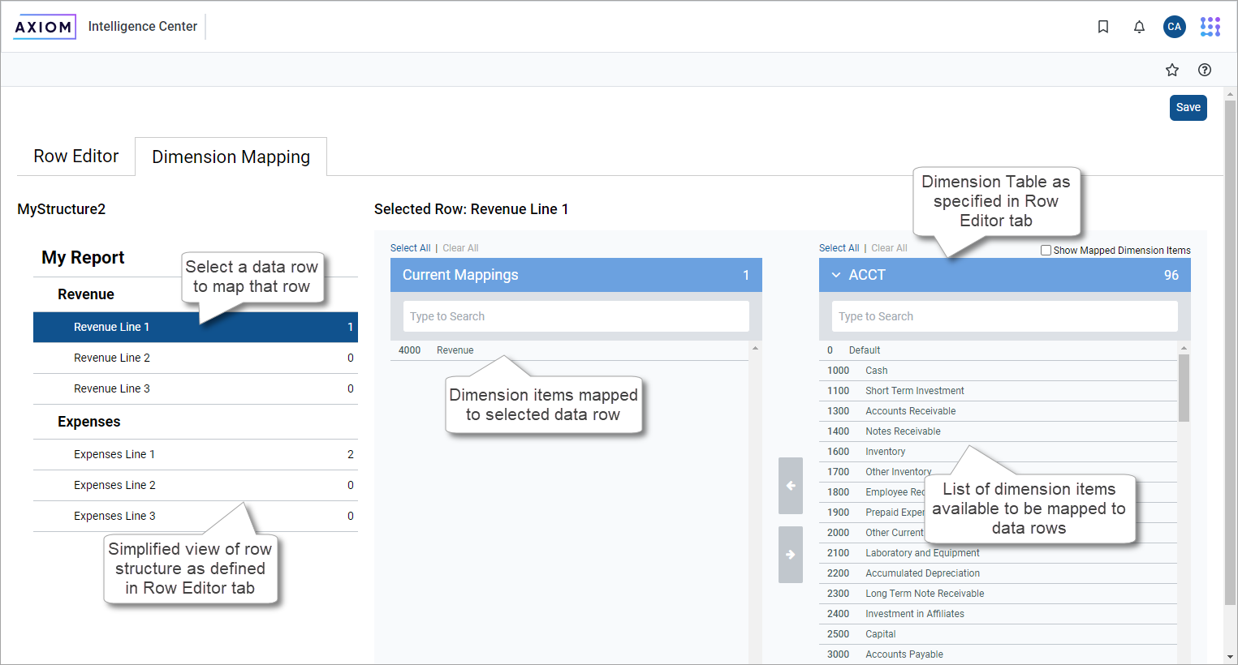1238x665 pixels.
Task: Open the help question mark icon
Action: pyautogui.click(x=1205, y=70)
